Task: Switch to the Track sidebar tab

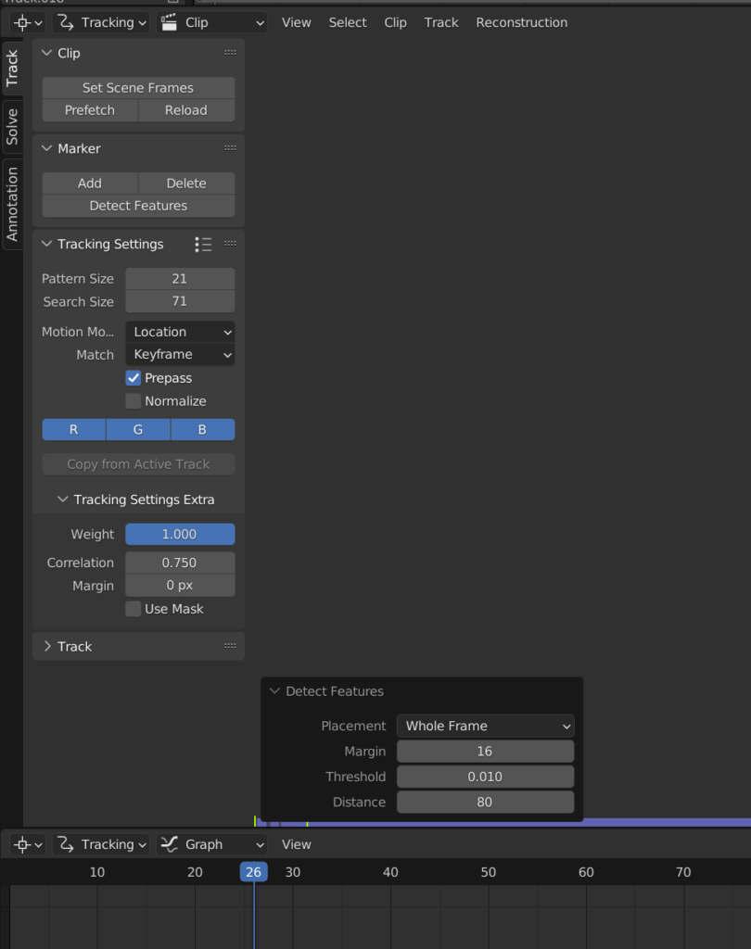Action: [12, 68]
